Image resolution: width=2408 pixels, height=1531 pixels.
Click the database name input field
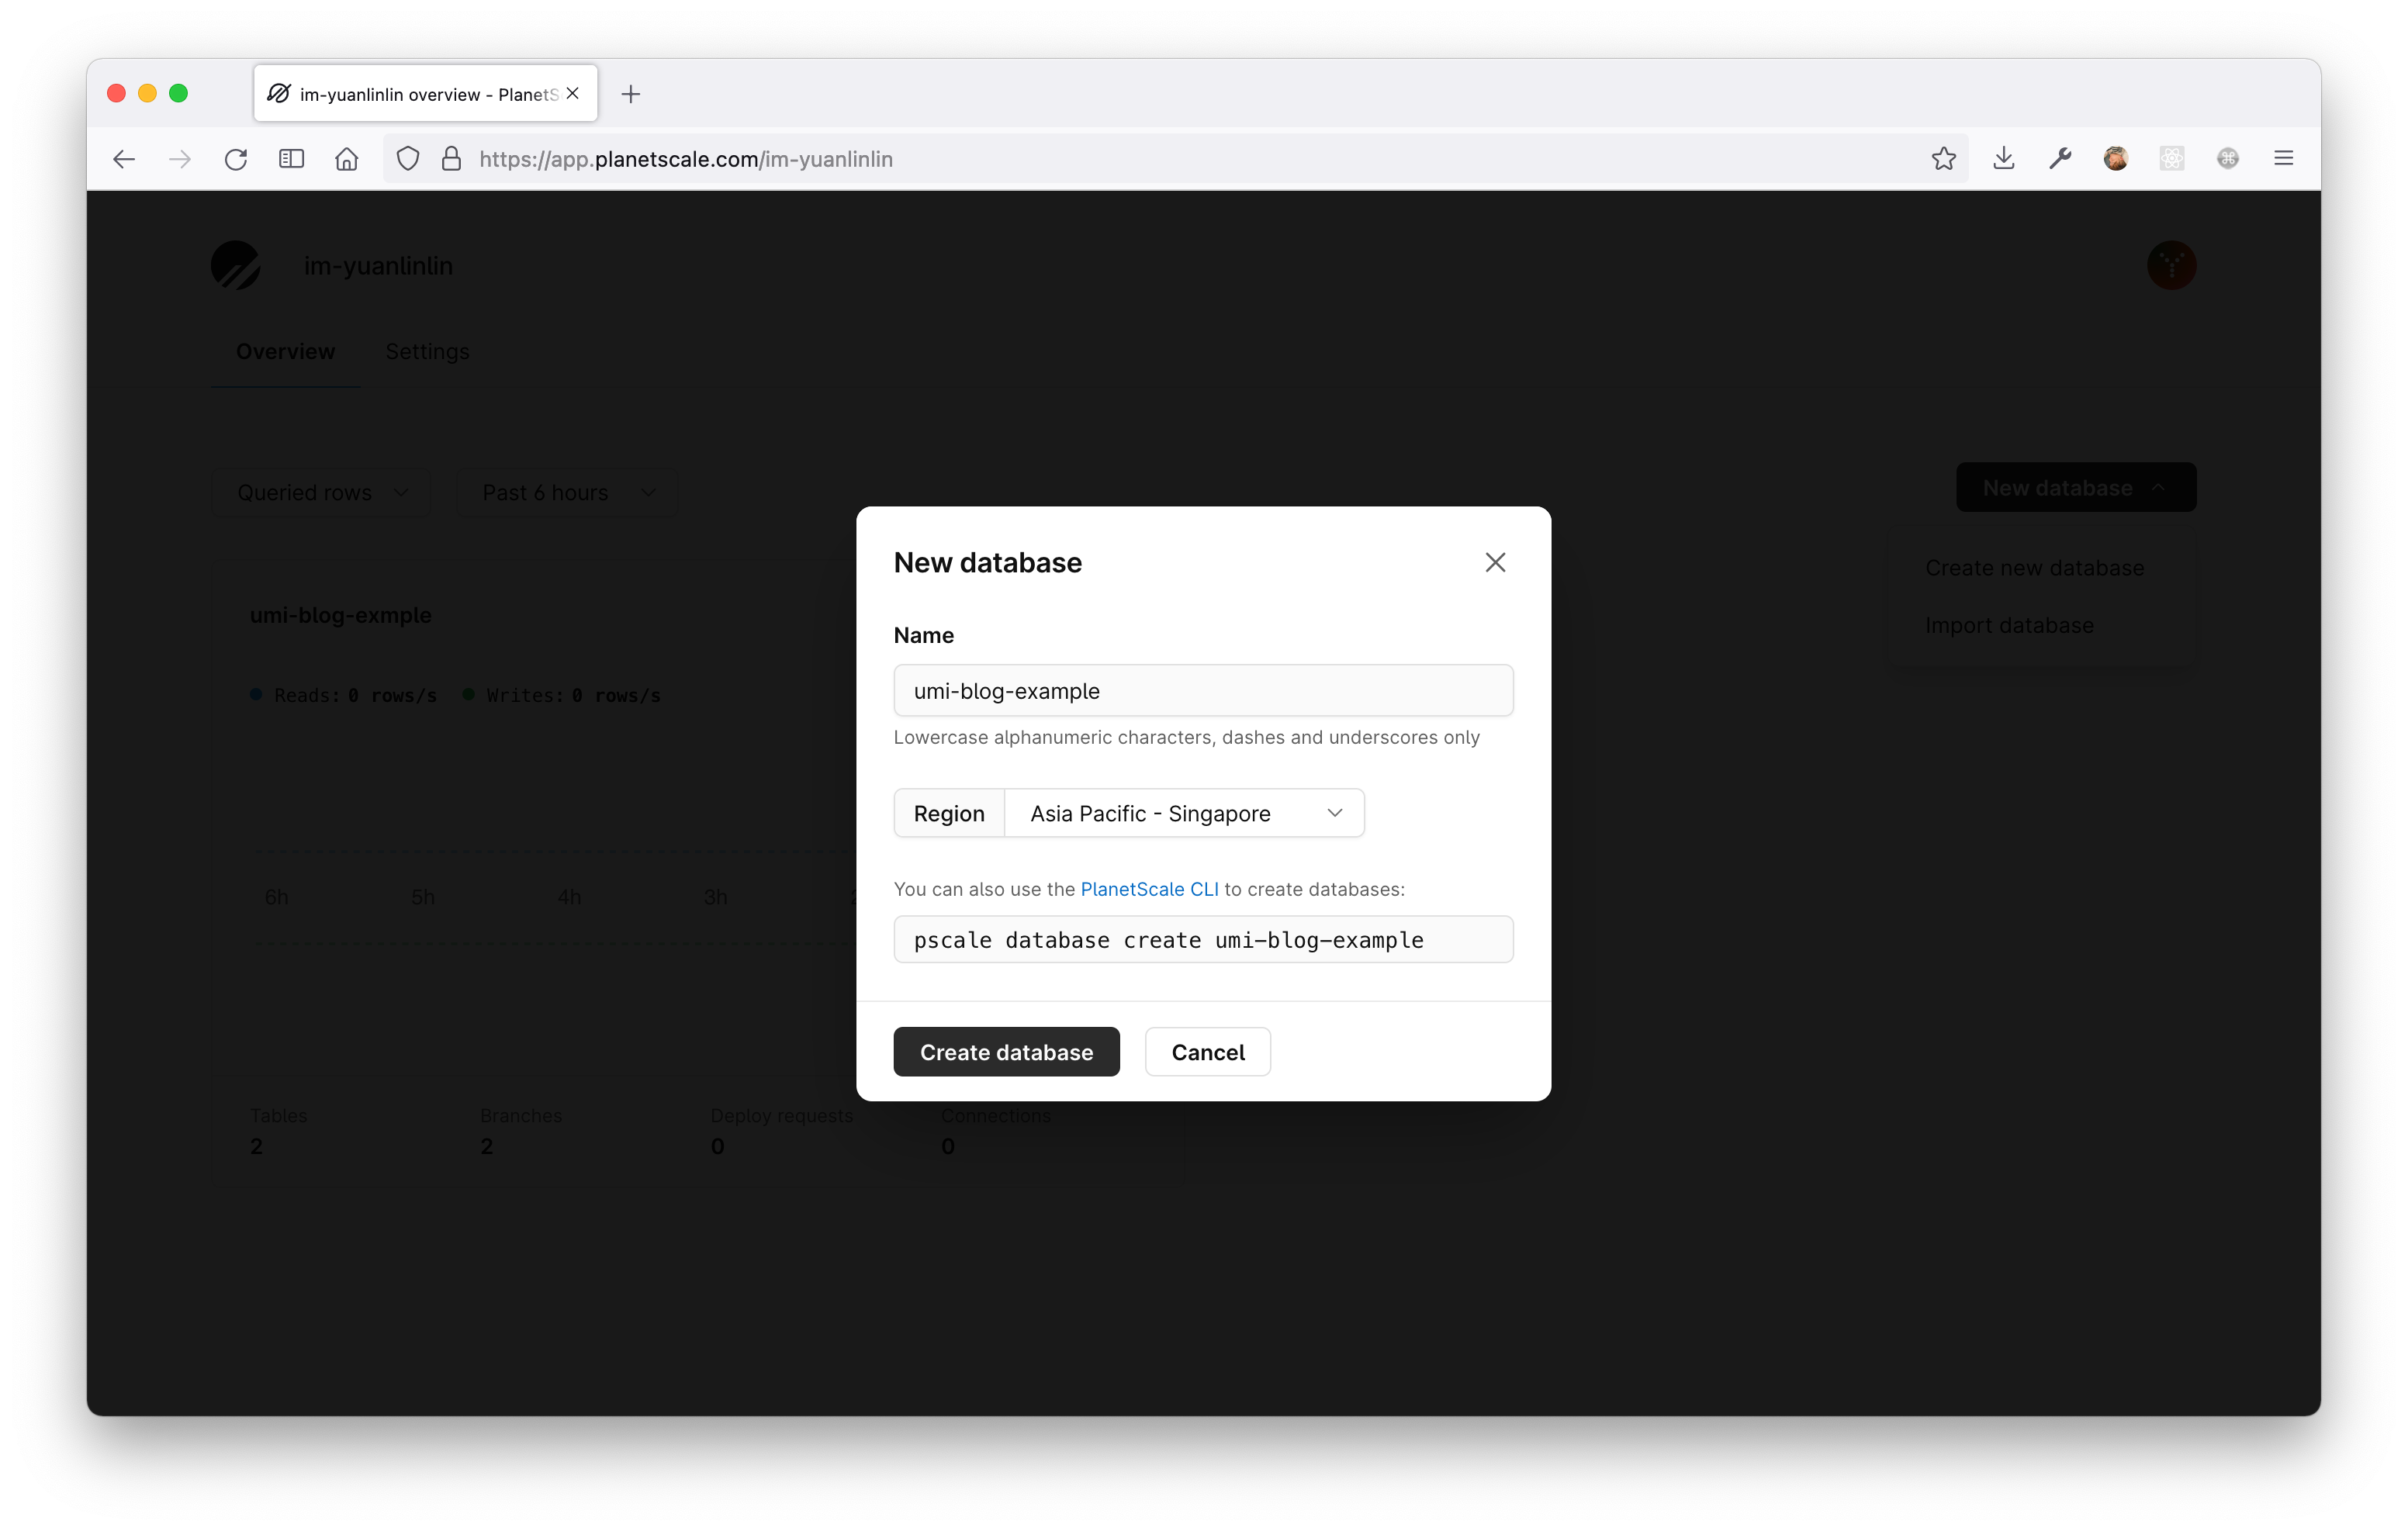(1202, 689)
